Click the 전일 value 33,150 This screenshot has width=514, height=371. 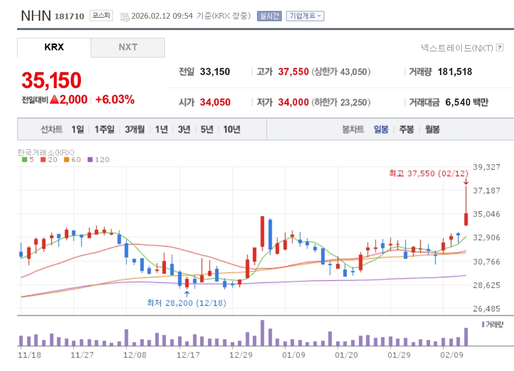pos(215,72)
